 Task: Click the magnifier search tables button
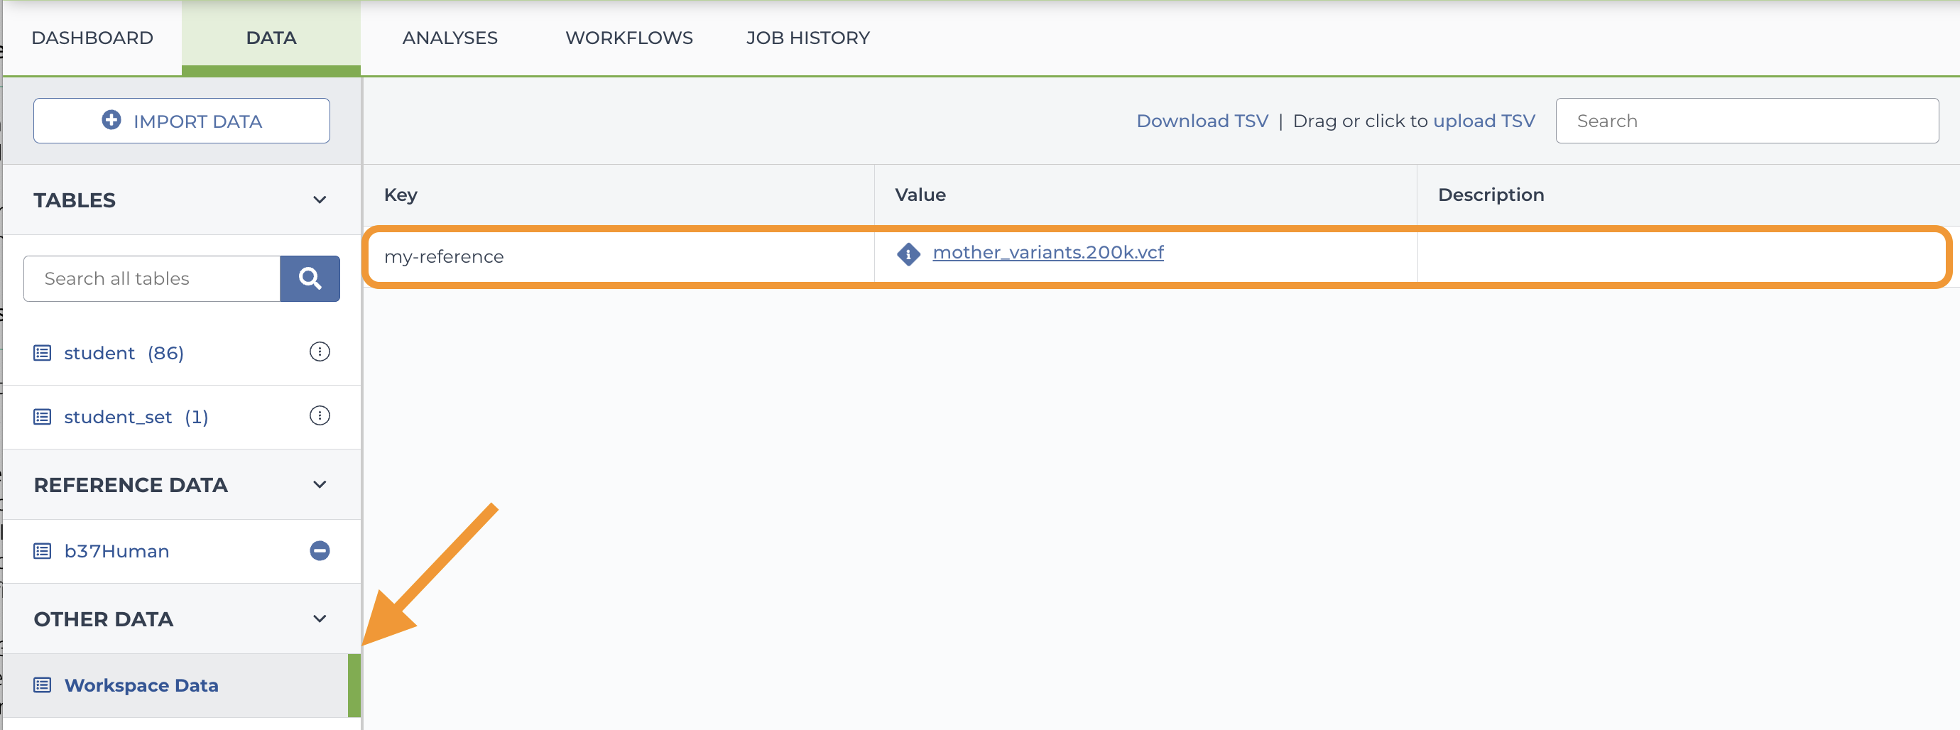click(x=310, y=278)
